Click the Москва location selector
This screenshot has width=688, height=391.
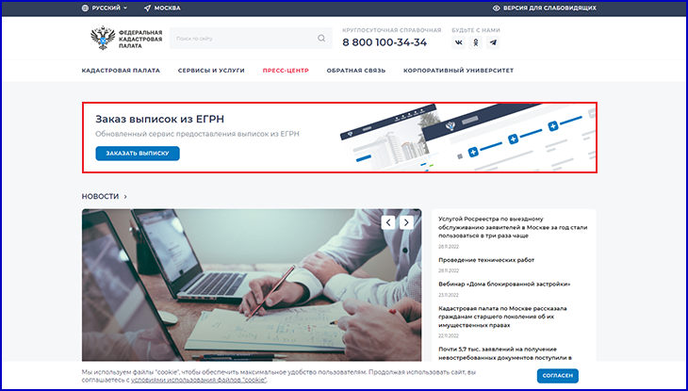click(162, 8)
